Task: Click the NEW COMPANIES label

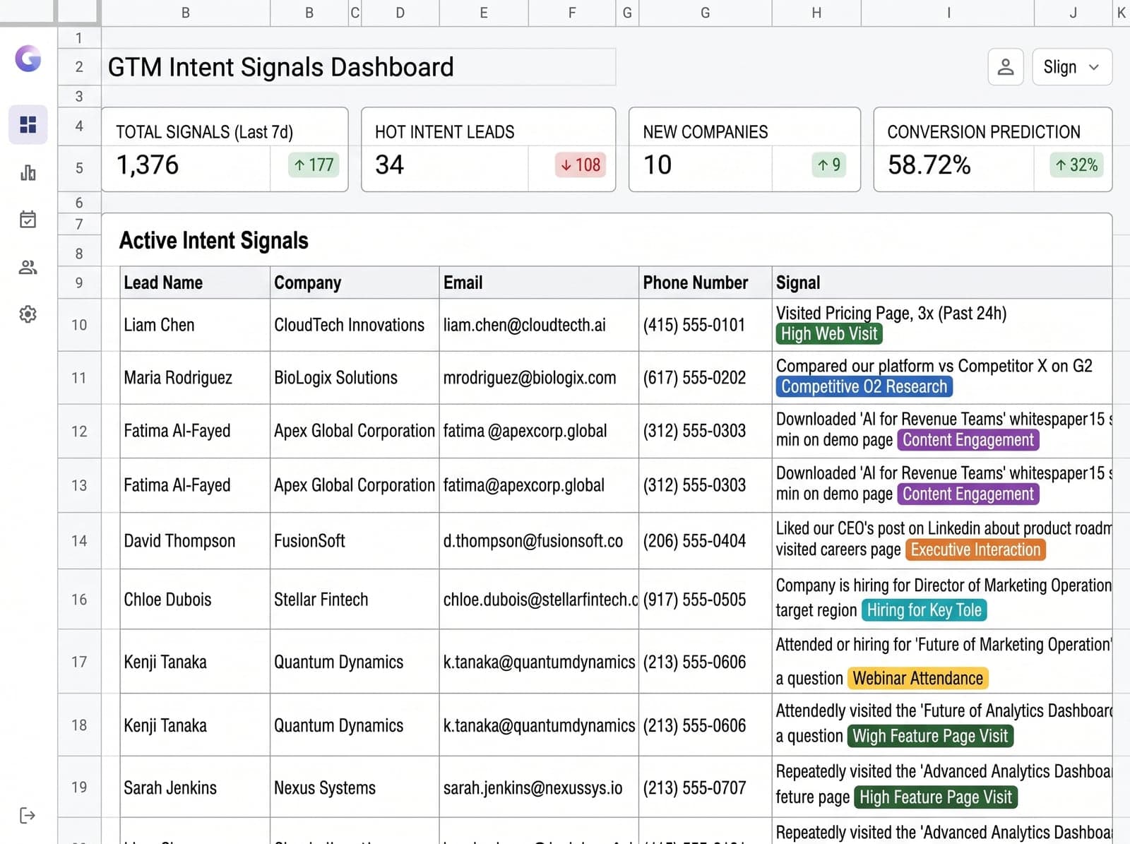Action: [x=706, y=132]
